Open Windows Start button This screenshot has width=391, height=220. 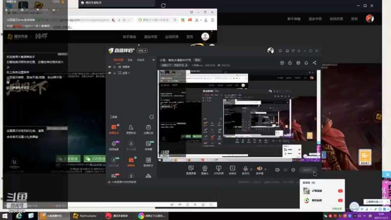click(5, 216)
